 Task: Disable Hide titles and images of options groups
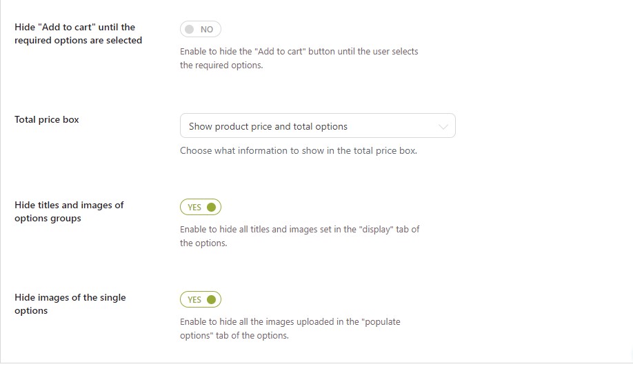200,207
